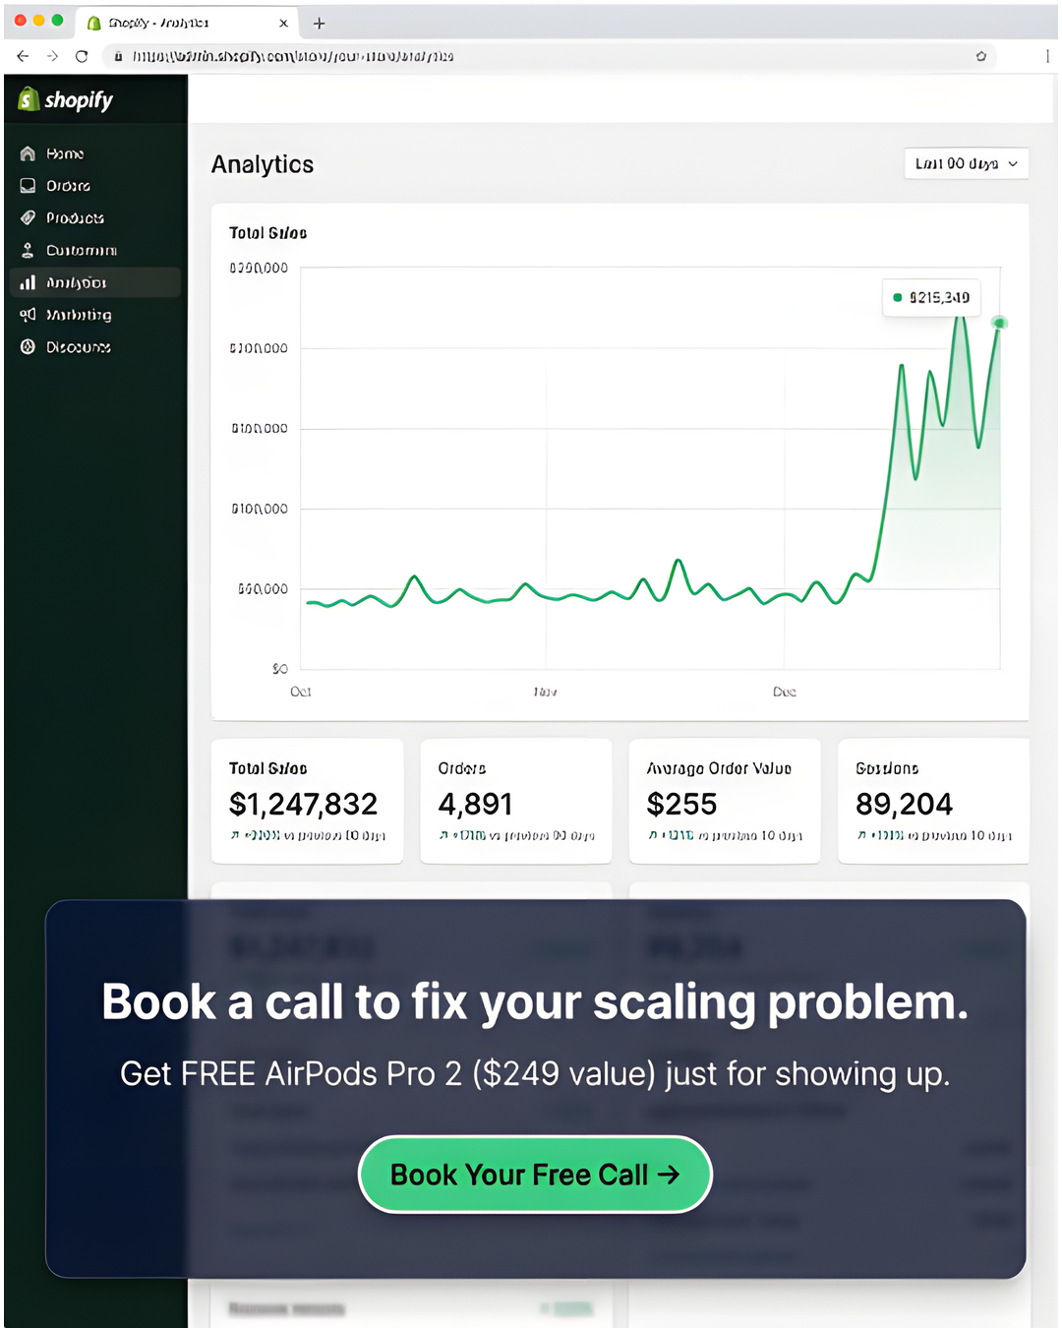Reload the page with refresh icon

point(82,56)
